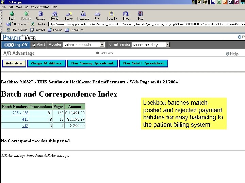Launch PowerPoint from the Office shortcut bar
The width and height of the screenshot is (245, 183).
(x=225, y=2)
